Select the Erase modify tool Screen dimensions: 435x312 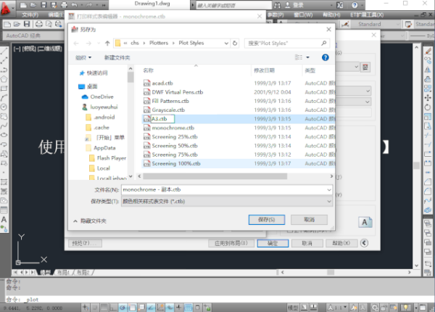428,51
